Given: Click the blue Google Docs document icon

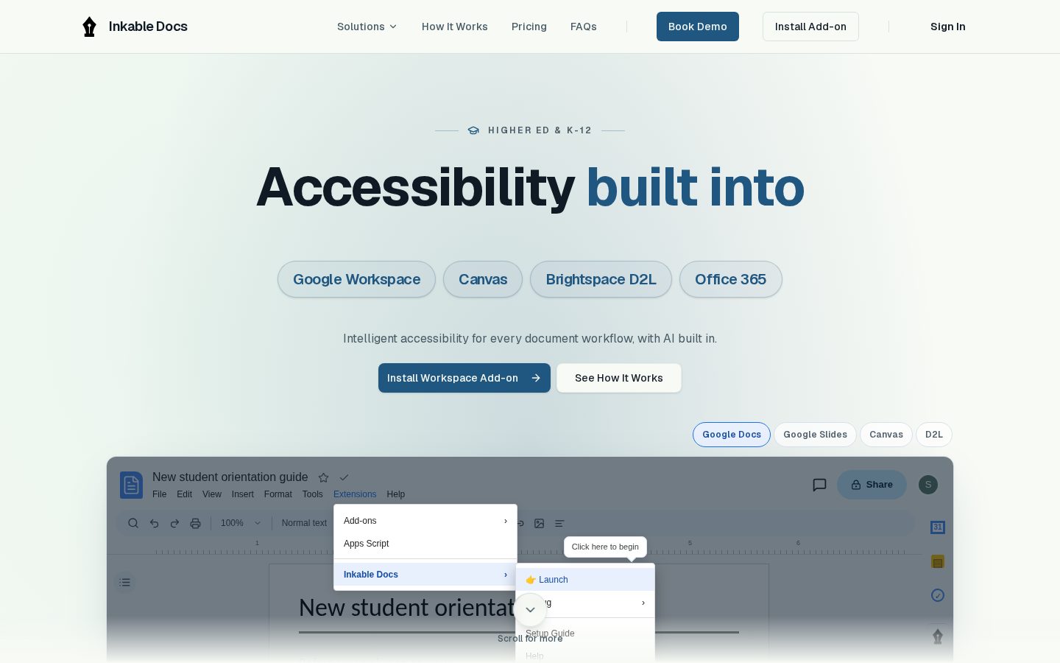Looking at the screenshot, I should [x=131, y=485].
